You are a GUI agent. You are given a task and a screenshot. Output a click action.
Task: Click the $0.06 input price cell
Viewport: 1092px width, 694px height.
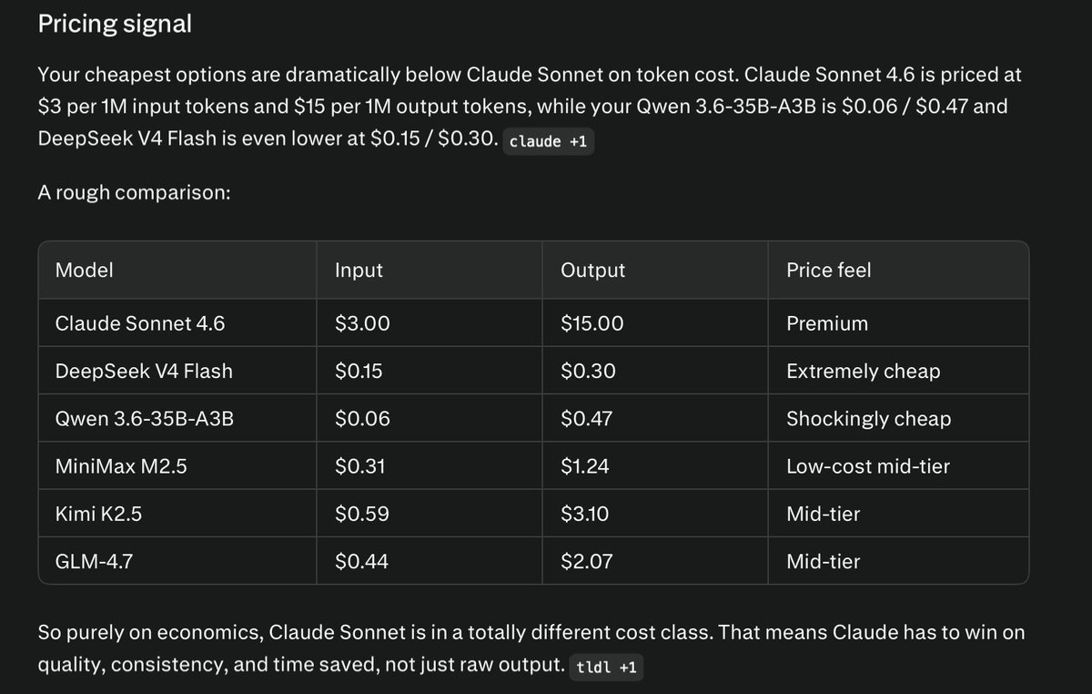point(430,418)
